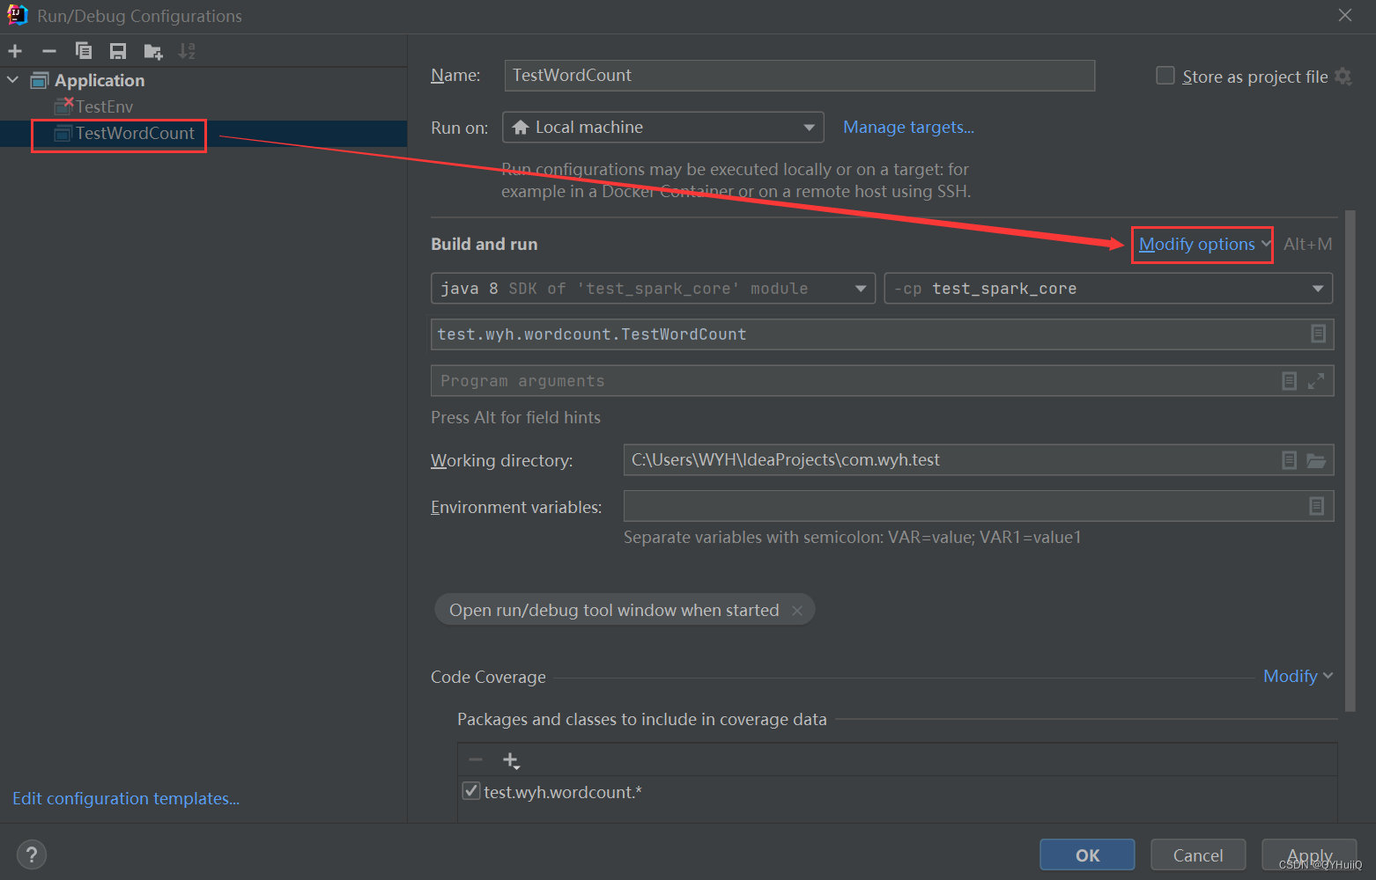The width and height of the screenshot is (1376, 880).
Task: Open the Run on Local machine dropdown
Action: (x=663, y=127)
